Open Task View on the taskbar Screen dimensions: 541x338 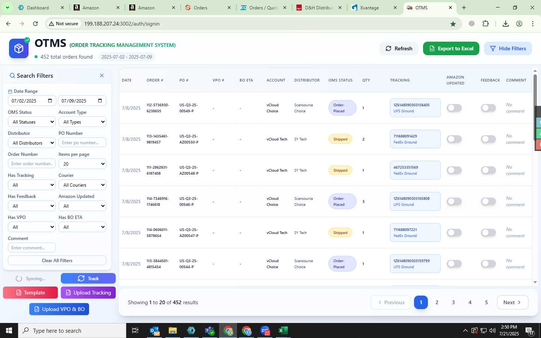click(x=135, y=330)
